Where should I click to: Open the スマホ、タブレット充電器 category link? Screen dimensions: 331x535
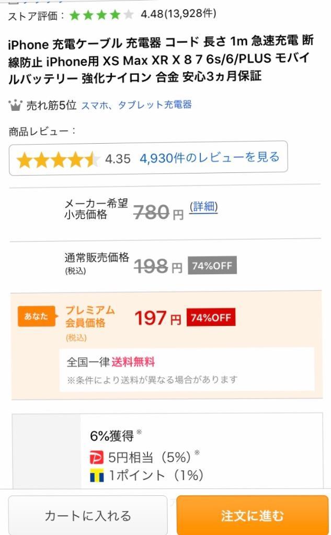(138, 104)
